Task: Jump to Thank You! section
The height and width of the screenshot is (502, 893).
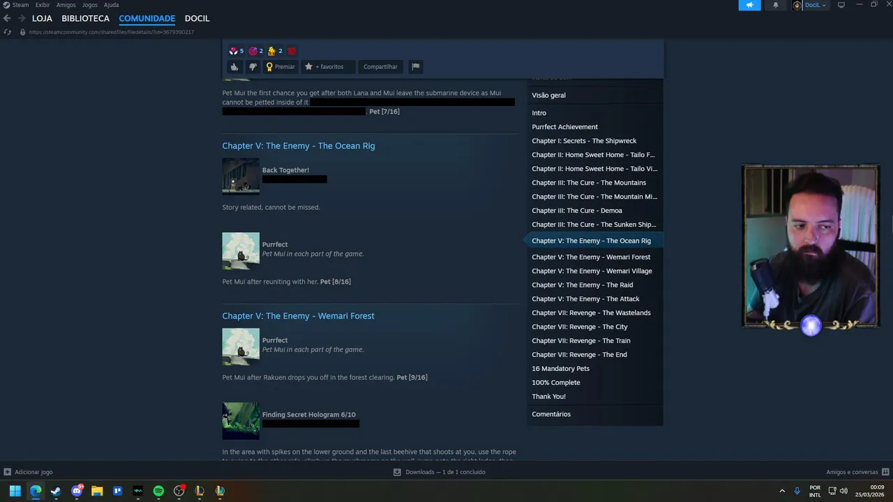Action: [x=548, y=397]
